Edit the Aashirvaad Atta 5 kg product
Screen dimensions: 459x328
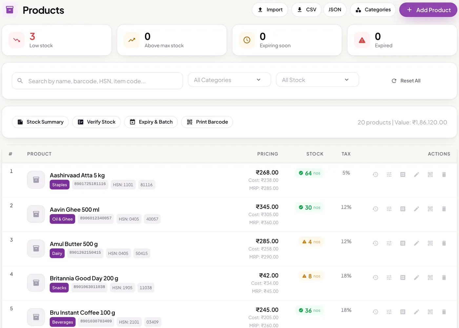pyautogui.click(x=416, y=175)
